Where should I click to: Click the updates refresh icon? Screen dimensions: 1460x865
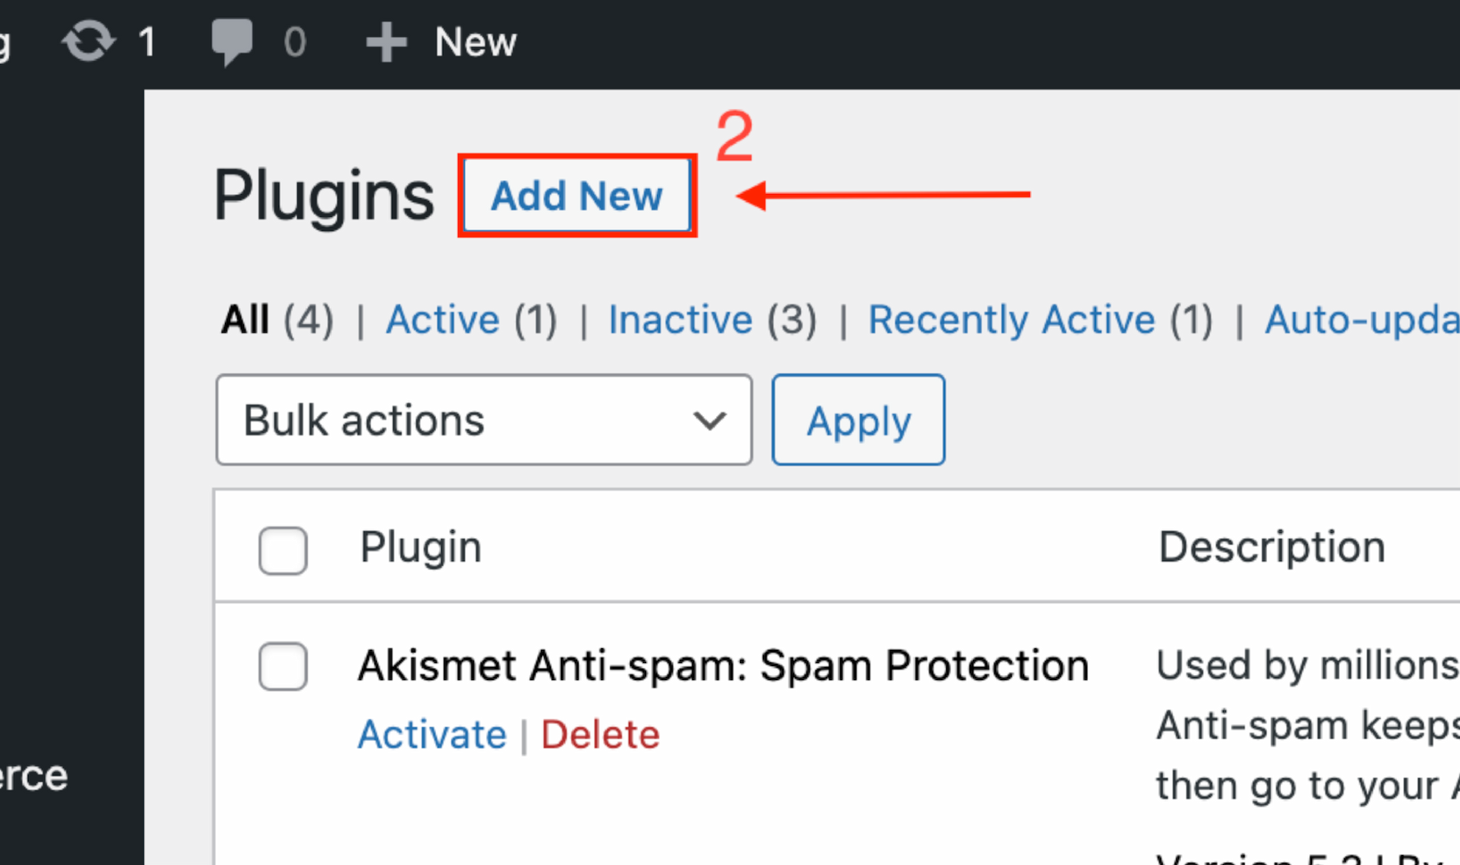click(89, 41)
